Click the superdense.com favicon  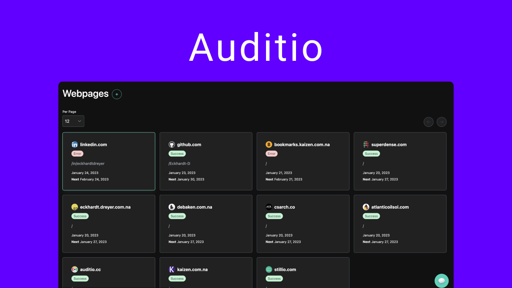point(366,144)
